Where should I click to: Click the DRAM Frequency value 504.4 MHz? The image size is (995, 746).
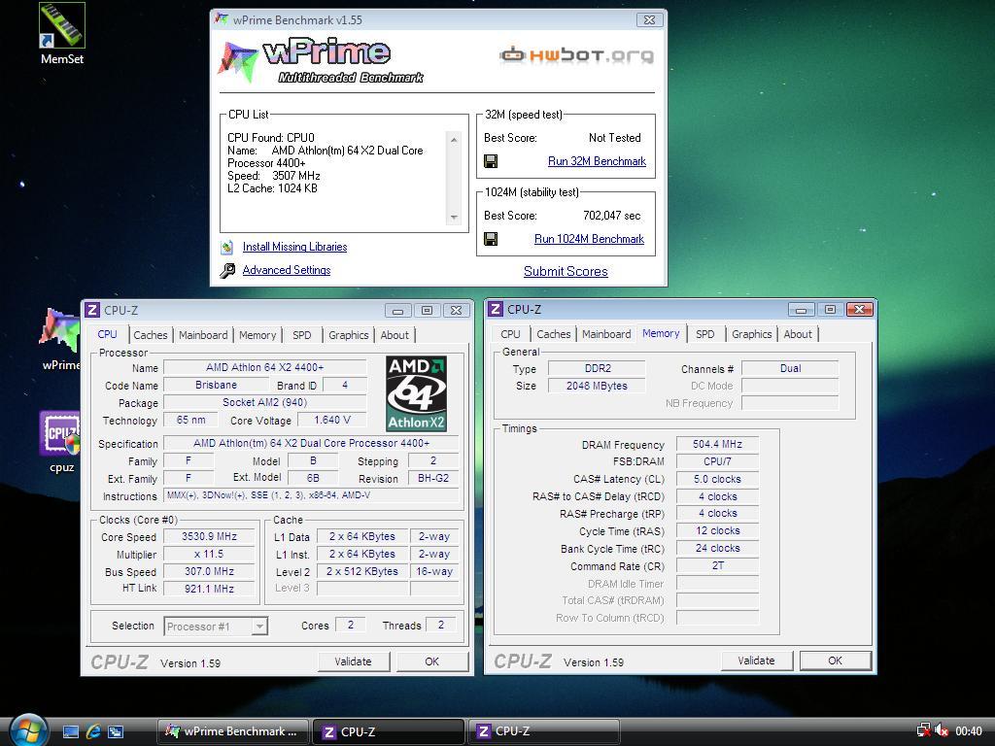(x=717, y=445)
